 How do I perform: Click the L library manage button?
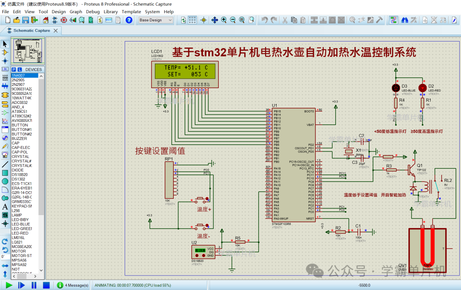click(20, 70)
